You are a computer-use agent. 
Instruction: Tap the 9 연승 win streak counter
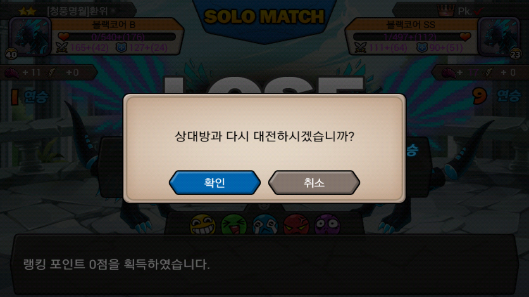[x=496, y=96]
